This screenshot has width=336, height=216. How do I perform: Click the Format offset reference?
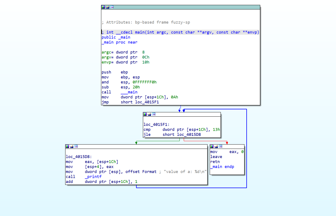(149, 171)
